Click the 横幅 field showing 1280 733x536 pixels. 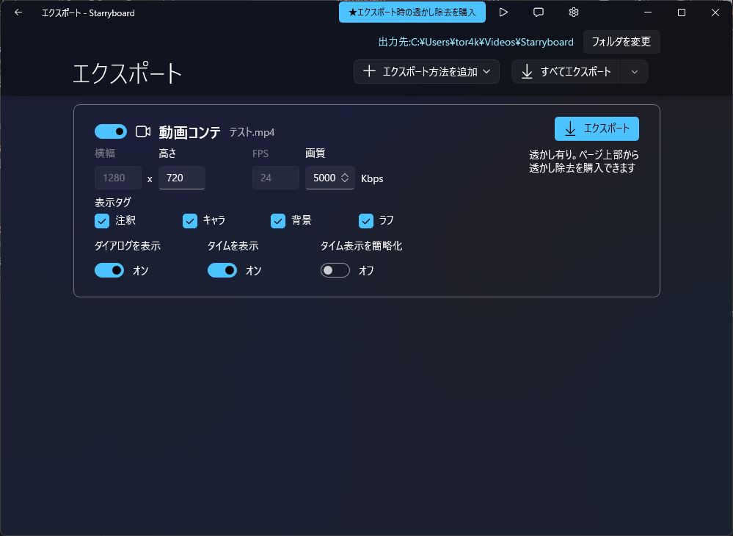click(118, 178)
